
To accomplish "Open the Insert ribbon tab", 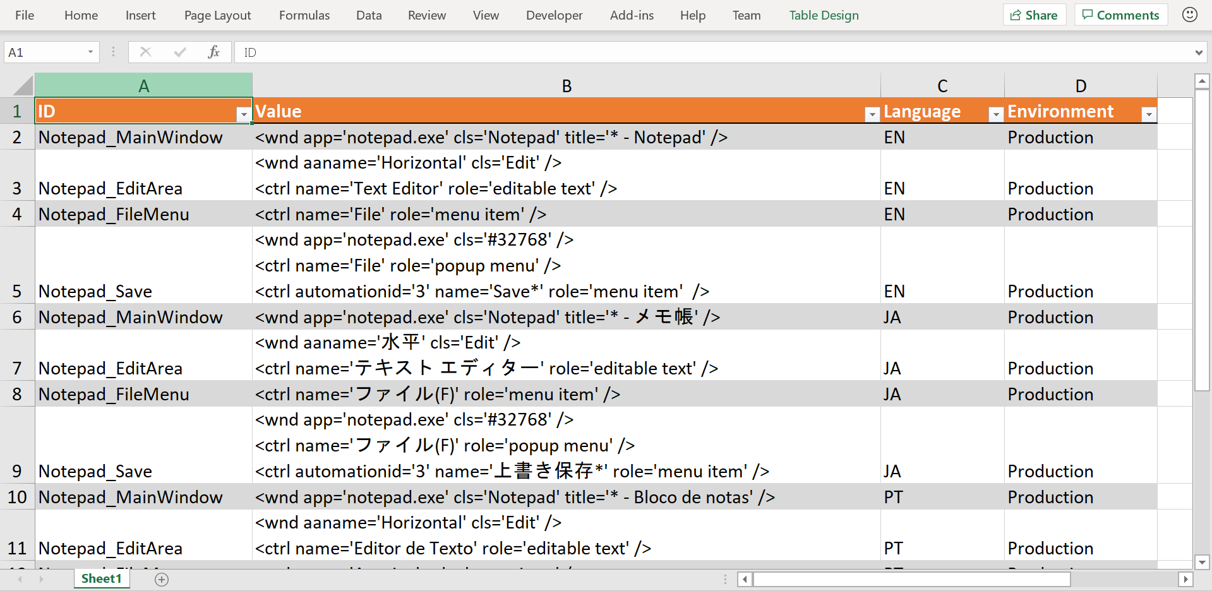I will [140, 15].
